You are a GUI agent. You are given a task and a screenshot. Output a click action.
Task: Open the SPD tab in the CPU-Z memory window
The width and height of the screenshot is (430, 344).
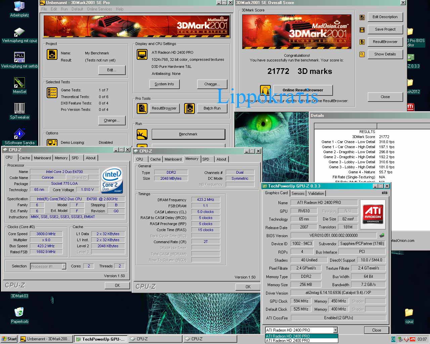(206, 159)
